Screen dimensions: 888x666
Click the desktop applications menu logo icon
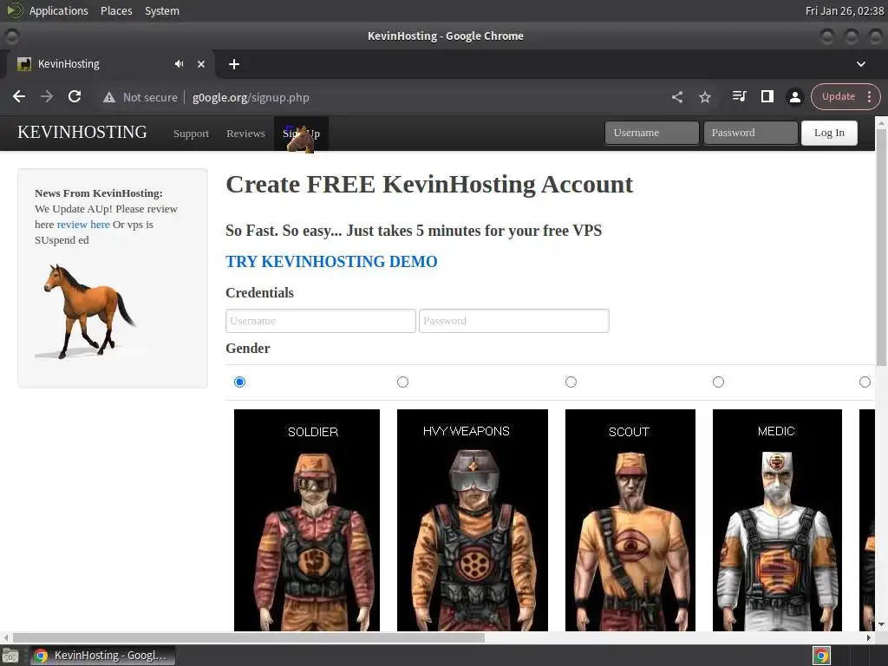coord(15,10)
